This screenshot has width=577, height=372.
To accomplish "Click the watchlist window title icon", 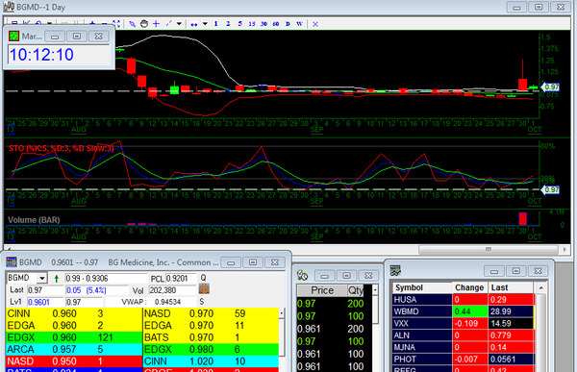I will (395, 270).
